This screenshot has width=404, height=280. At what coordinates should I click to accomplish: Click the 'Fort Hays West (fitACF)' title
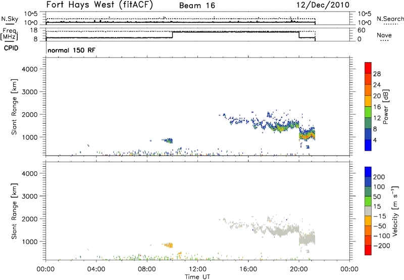click(x=99, y=5)
